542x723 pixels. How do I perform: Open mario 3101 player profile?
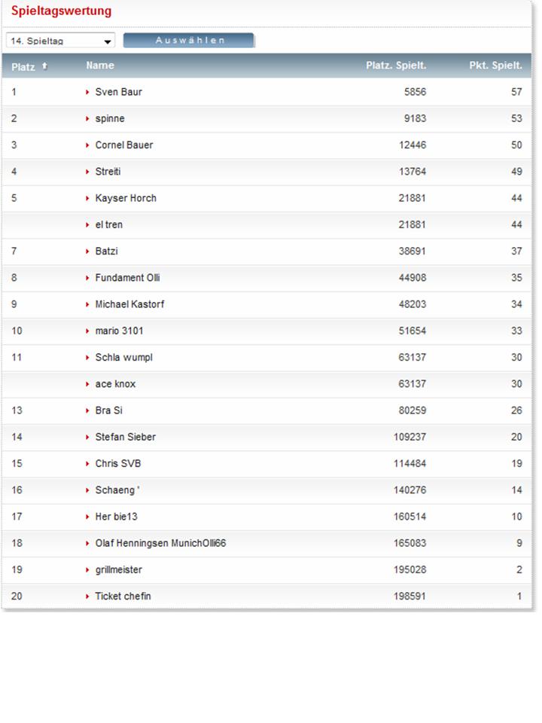(119, 331)
